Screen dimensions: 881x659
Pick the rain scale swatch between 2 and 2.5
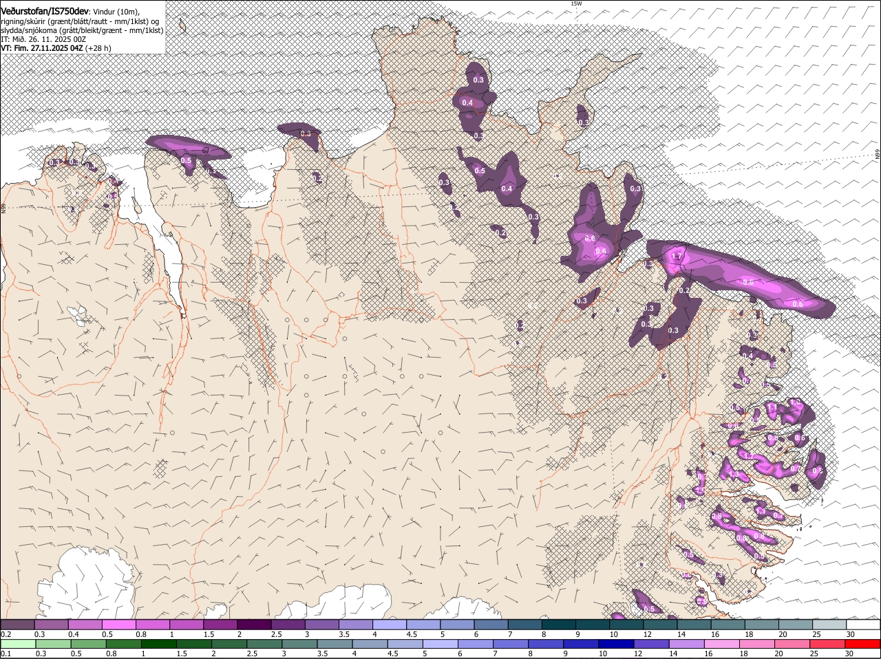pyautogui.click(x=229, y=644)
